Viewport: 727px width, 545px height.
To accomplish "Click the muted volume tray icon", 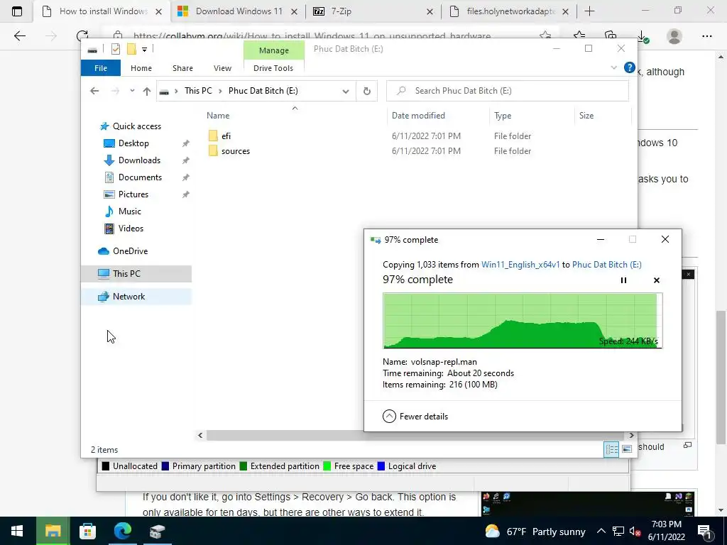I will (635, 532).
